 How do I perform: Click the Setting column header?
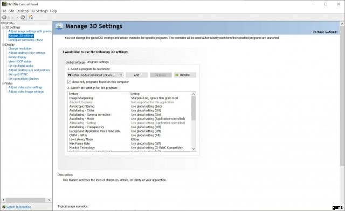click(x=135, y=94)
